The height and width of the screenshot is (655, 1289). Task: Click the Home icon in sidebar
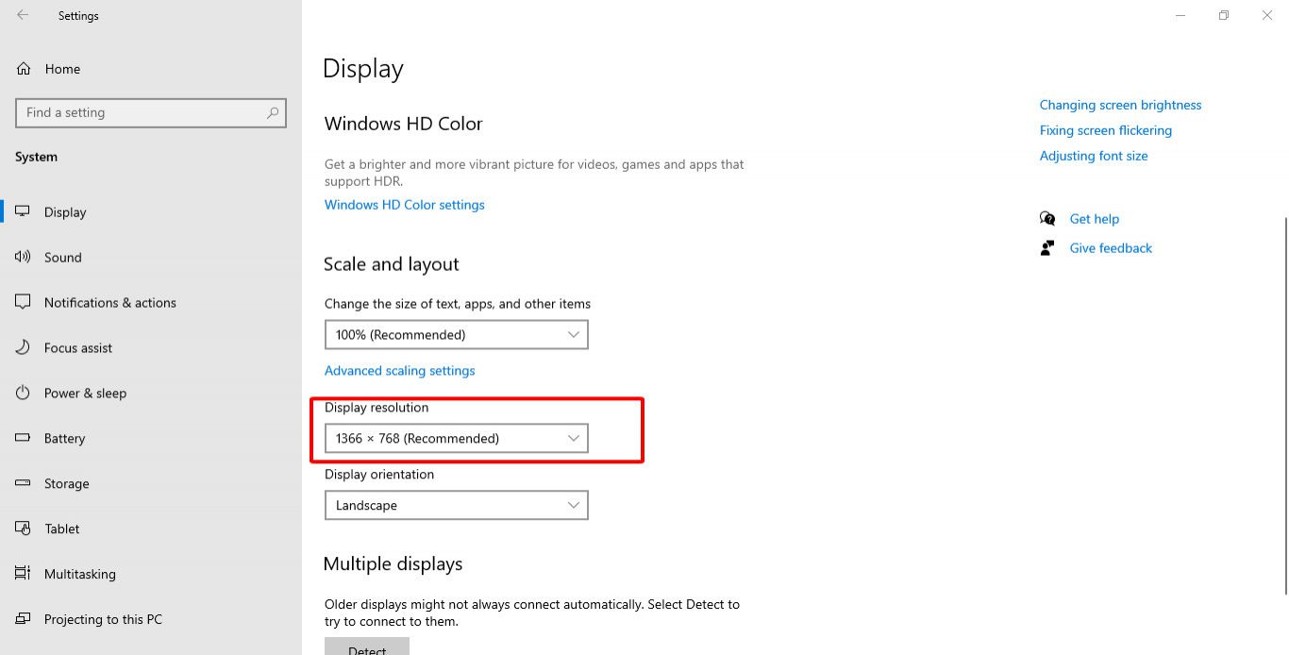tap(24, 69)
